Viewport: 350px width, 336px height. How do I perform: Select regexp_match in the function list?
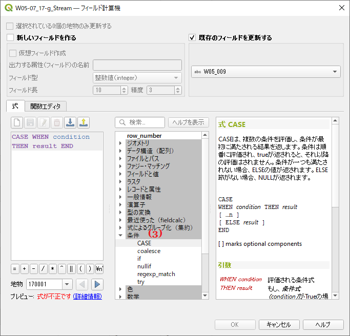click(x=156, y=274)
